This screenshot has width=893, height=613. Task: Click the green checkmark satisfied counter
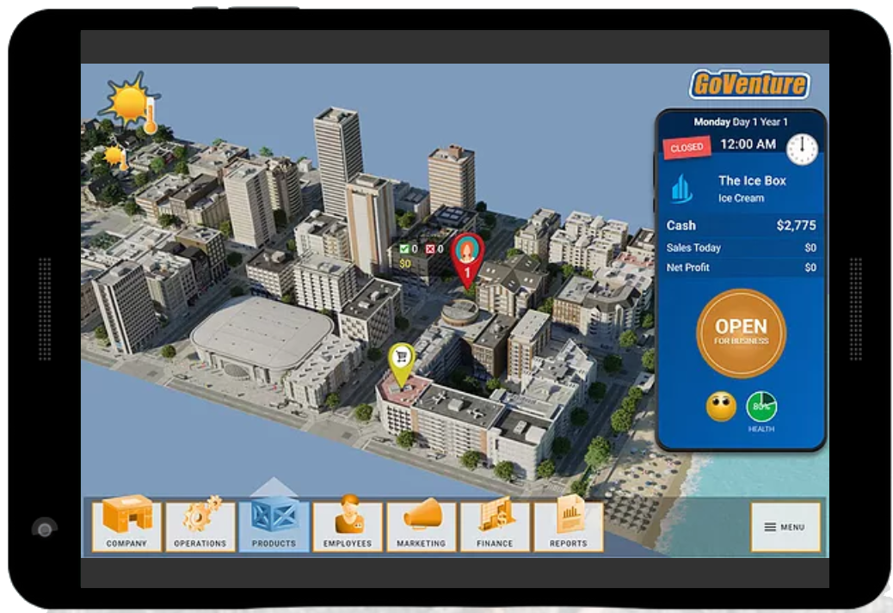(409, 248)
